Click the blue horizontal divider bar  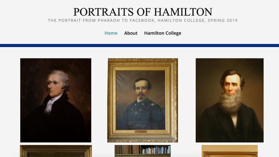139,45
